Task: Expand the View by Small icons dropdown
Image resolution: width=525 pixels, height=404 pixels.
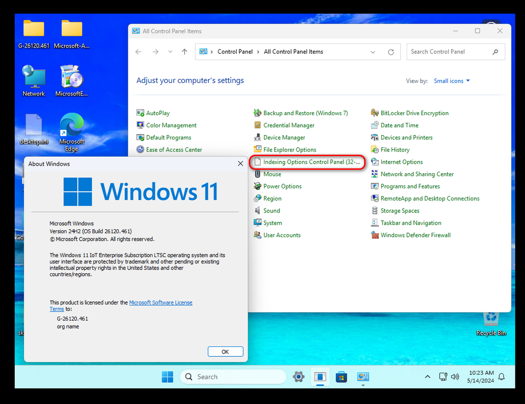Action: click(452, 81)
